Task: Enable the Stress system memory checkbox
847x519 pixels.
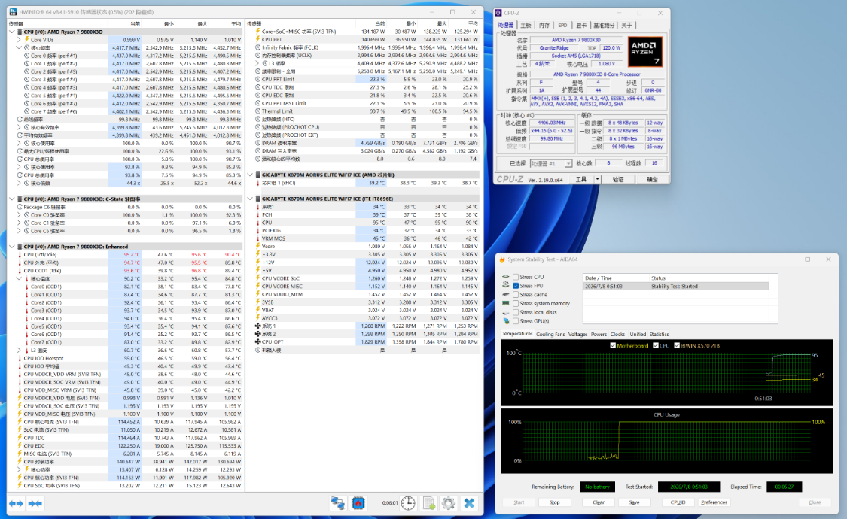Action: coord(516,303)
